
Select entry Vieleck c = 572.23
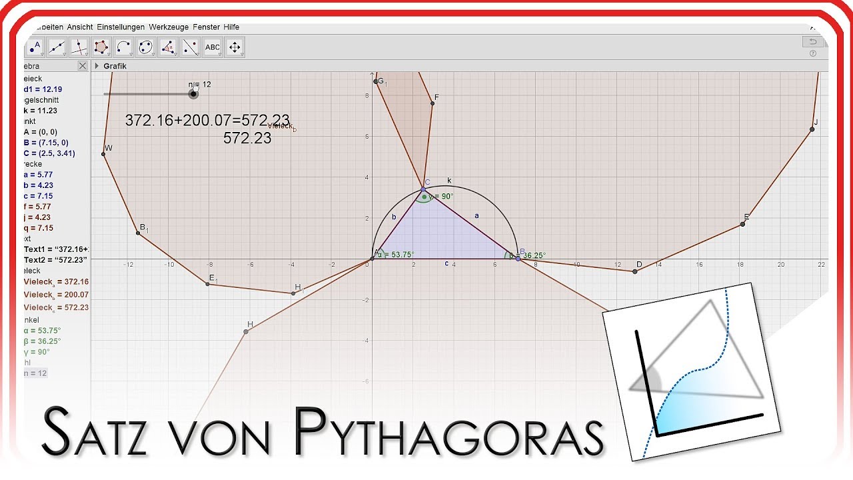tap(56, 307)
